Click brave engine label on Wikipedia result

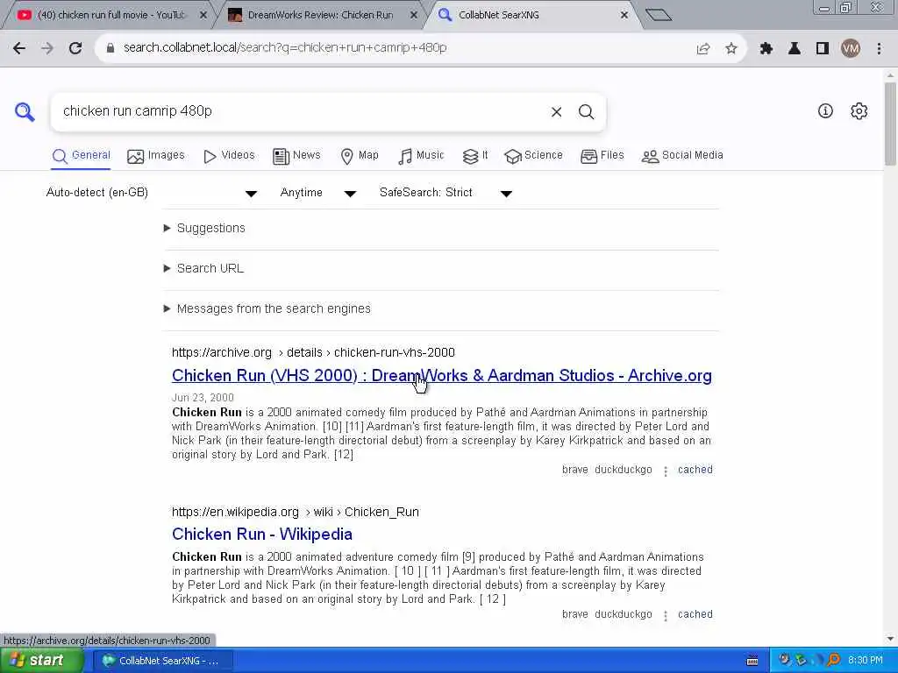575,614
